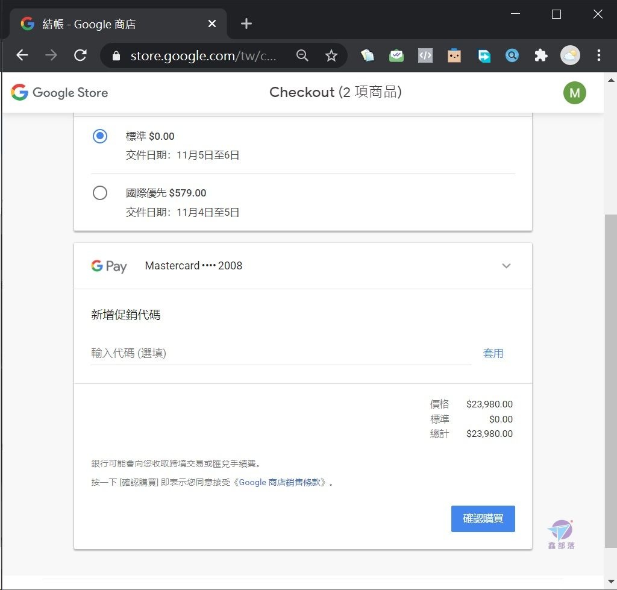
Task: Close the 結帳 - Google 商店 tab
Action: tap(211, 24)
